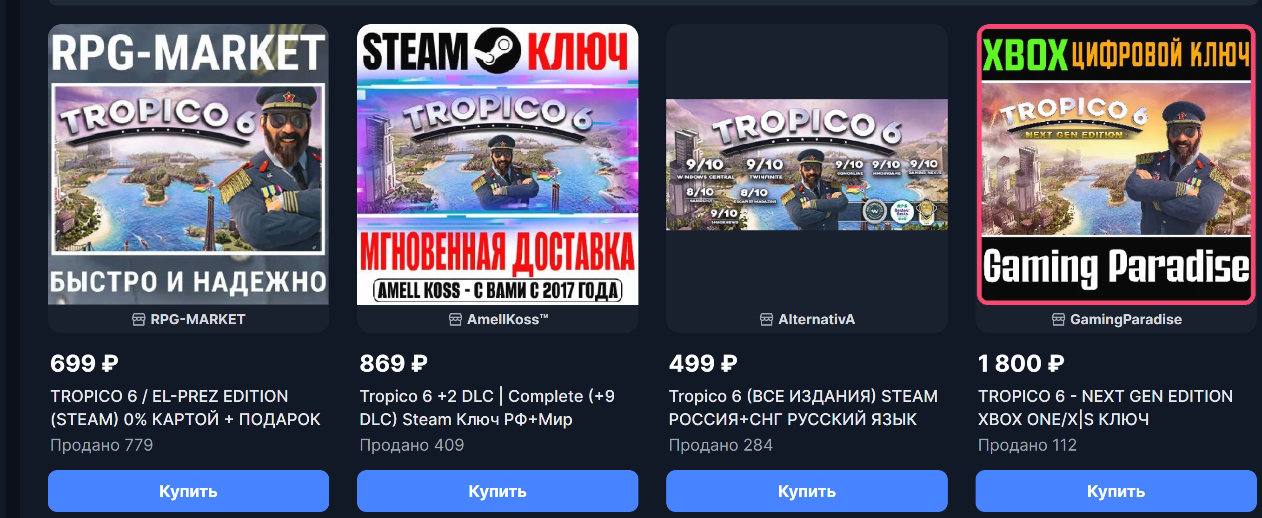This screenshot has height=518, width=1262.
Task: Click the store icon beside AmellKoss
Action: point(455,320)
